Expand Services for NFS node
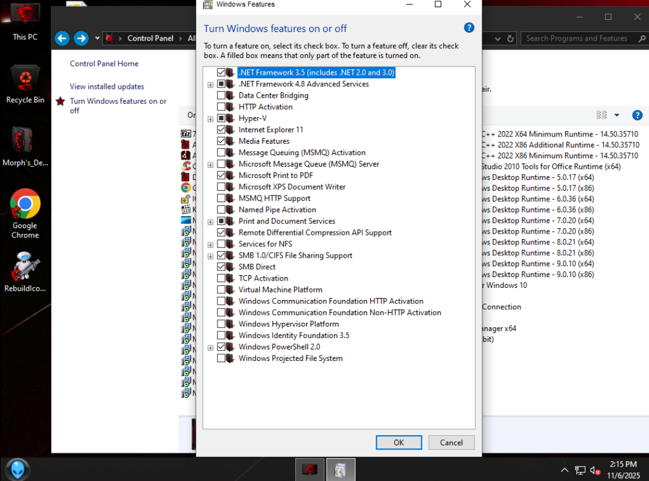The image size is (649, 481). (210, 245)
